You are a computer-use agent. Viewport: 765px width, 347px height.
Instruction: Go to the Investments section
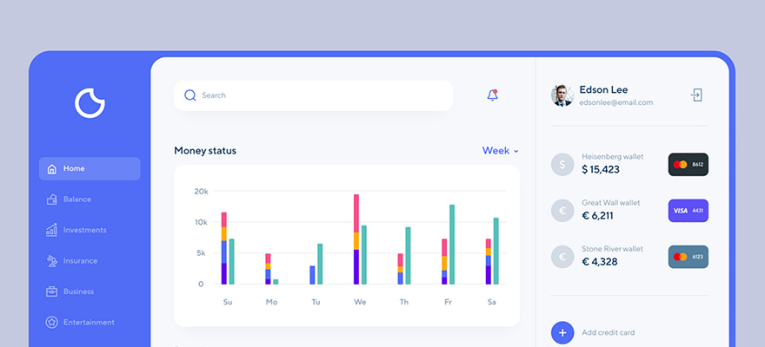(x=84, y=230)
